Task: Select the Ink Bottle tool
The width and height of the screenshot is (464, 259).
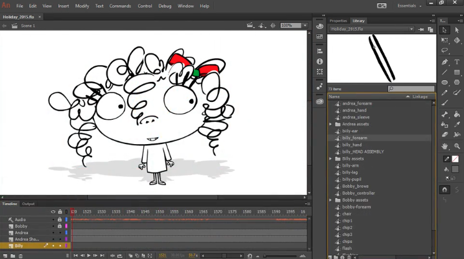Action: tap(445, 124)
